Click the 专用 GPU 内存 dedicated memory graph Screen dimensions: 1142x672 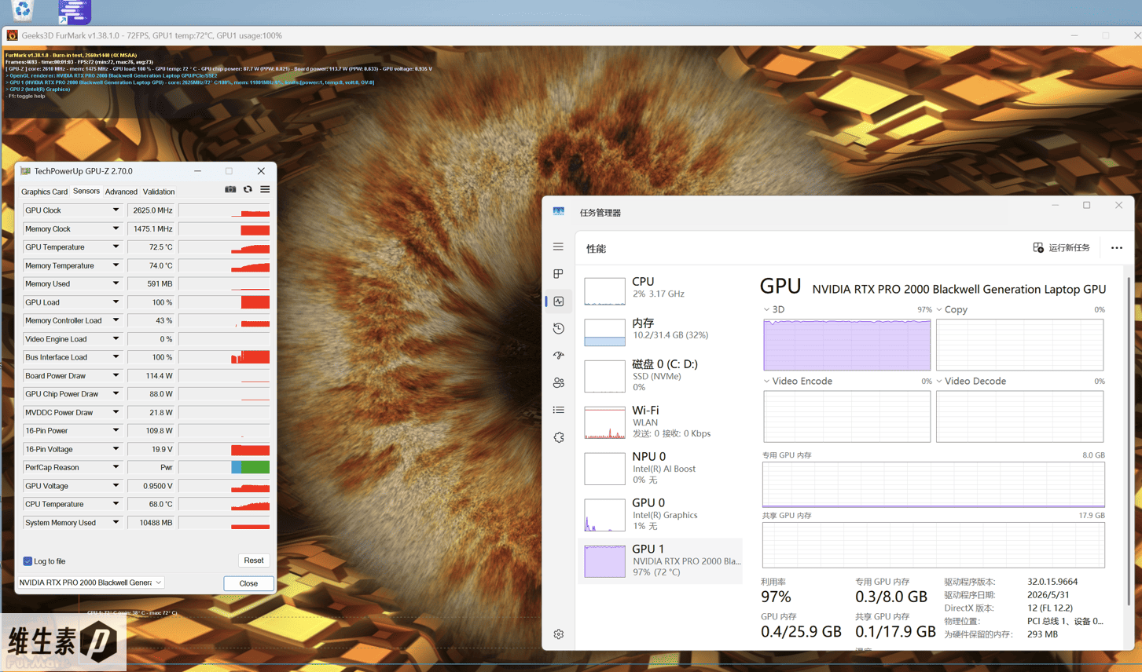933,484
